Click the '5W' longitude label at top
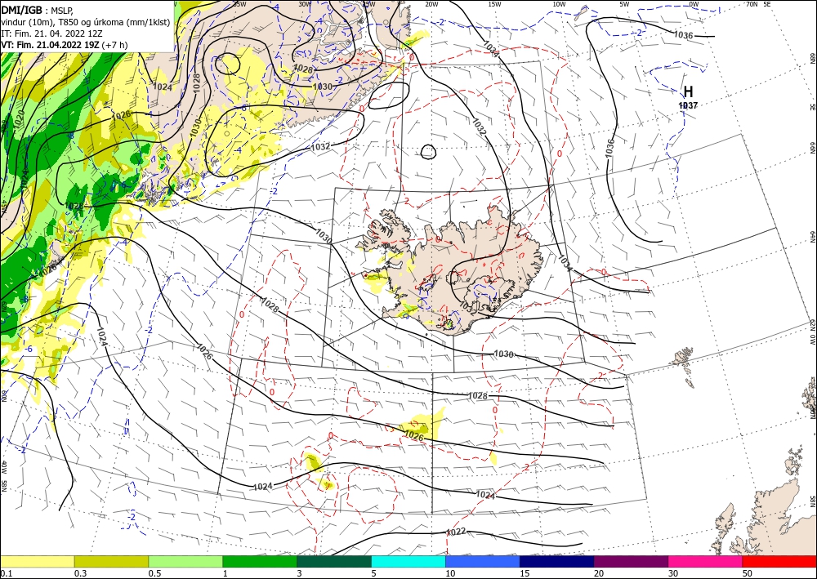817x579 pixels. 625,4
